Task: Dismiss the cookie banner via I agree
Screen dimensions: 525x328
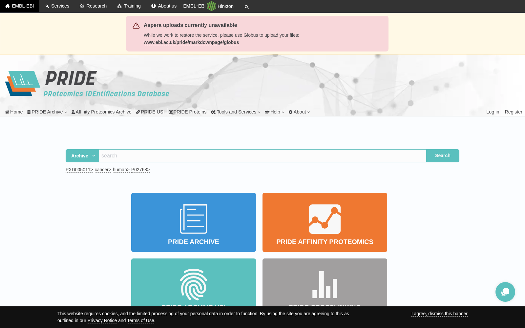Action: pos(439,314)
